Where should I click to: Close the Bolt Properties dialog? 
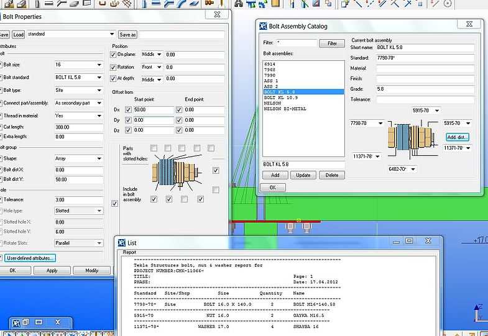(x=216, y=14)
